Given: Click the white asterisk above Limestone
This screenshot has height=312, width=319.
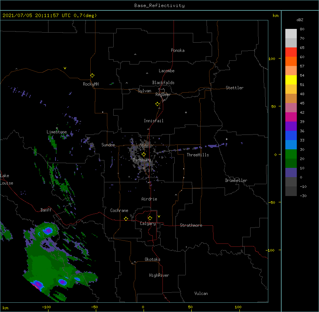Looking at the screenshot, I should pos(57,128).
